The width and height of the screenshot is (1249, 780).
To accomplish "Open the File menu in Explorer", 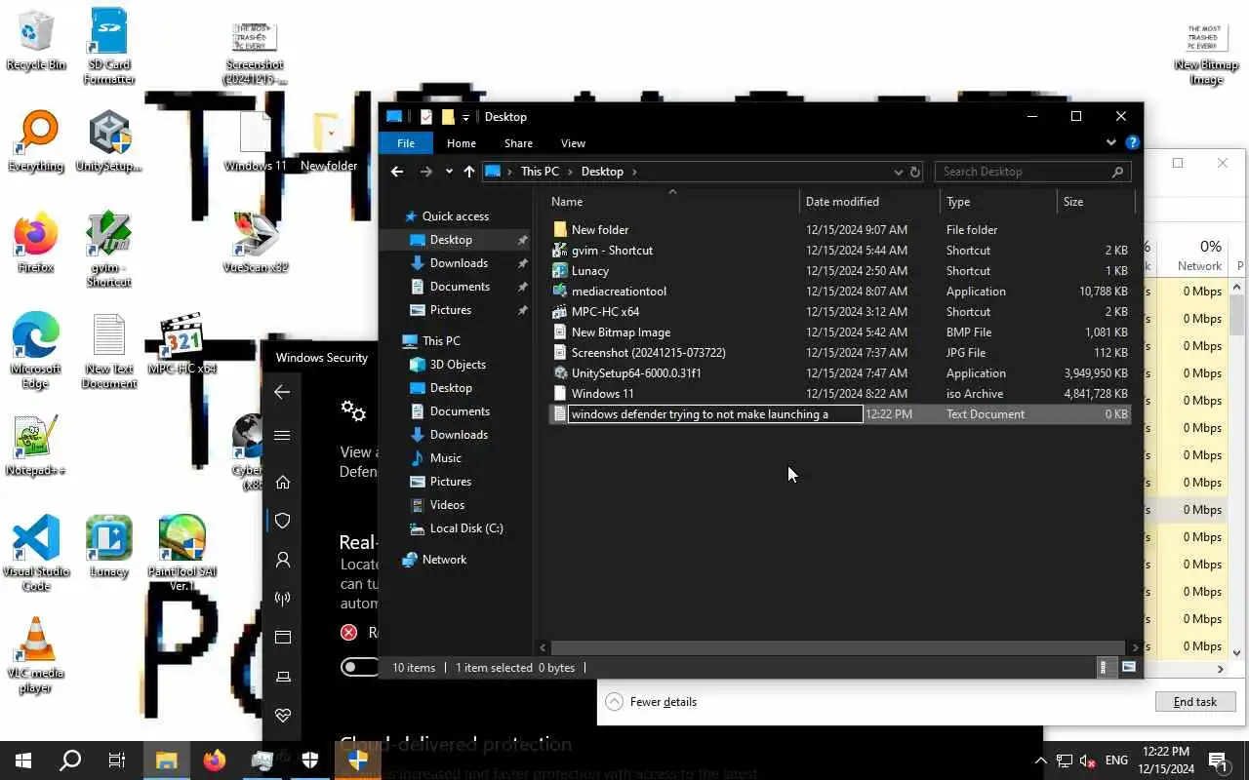I will click(x=406, y=143).
